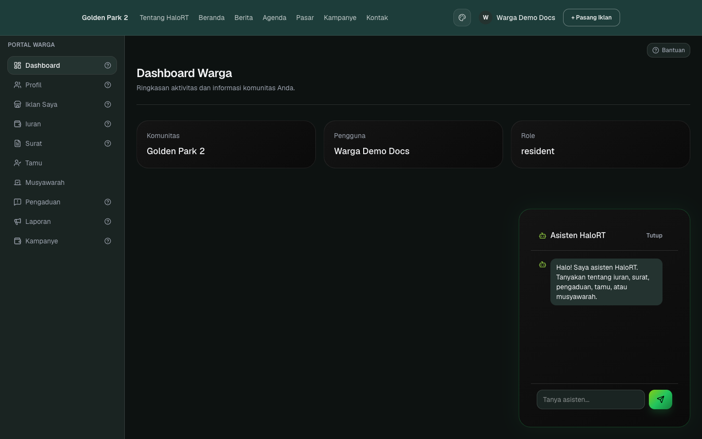Click the help icon next to Pengaduan
This screenshot has width=702, height=439.
click(108, 202)
